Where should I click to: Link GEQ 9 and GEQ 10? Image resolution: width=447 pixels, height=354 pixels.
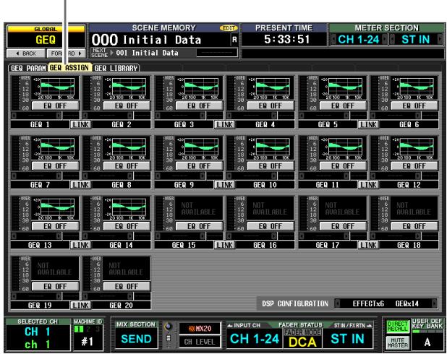pos(225,185)
